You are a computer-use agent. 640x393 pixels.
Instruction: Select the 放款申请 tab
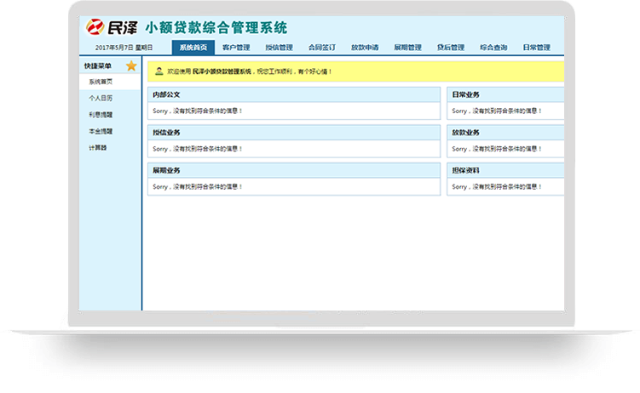[x=365, y=48]
